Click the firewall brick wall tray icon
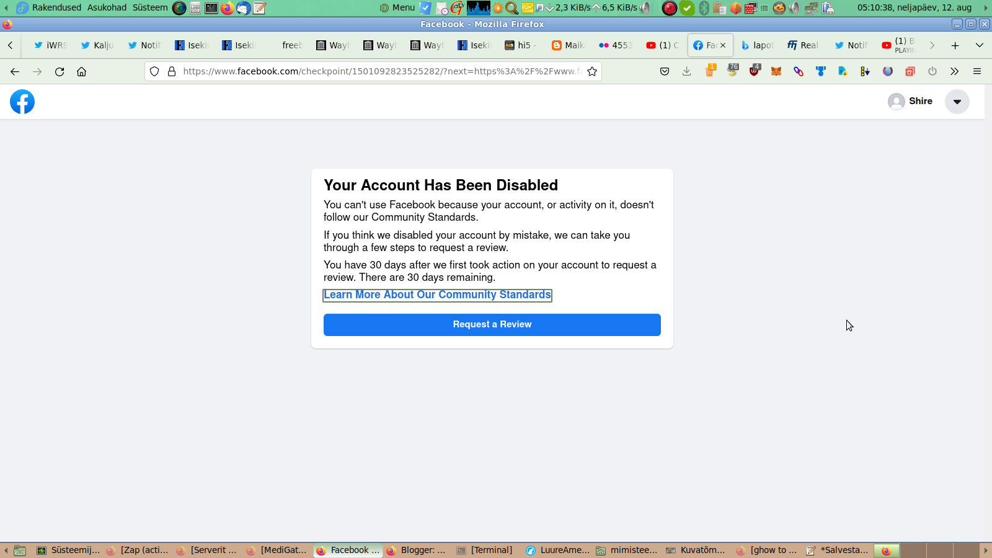The height and width of the screenshot is (558, 992). pos(751,8)
